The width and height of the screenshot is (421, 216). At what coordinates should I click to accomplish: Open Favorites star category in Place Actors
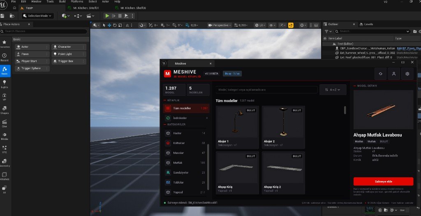tap(5, 44)
